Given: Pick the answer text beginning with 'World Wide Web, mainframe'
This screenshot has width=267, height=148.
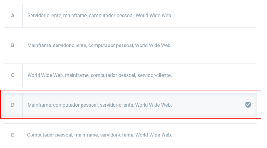Looking at the screenshot, I should coord(99,75).
